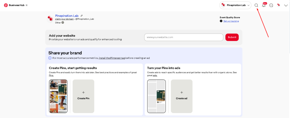Click the info icon under Share your brand
This screenshot has height=118, width=290.
point(50,58)
